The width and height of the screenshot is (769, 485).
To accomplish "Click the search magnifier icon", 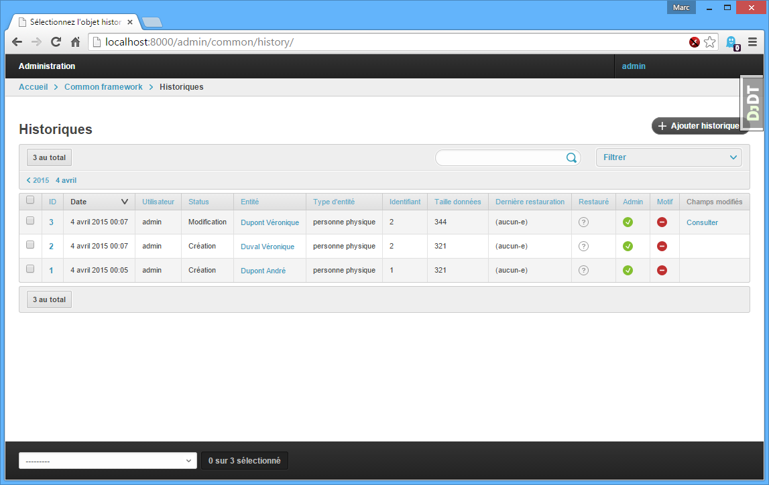I will click(x=571, y=157).
